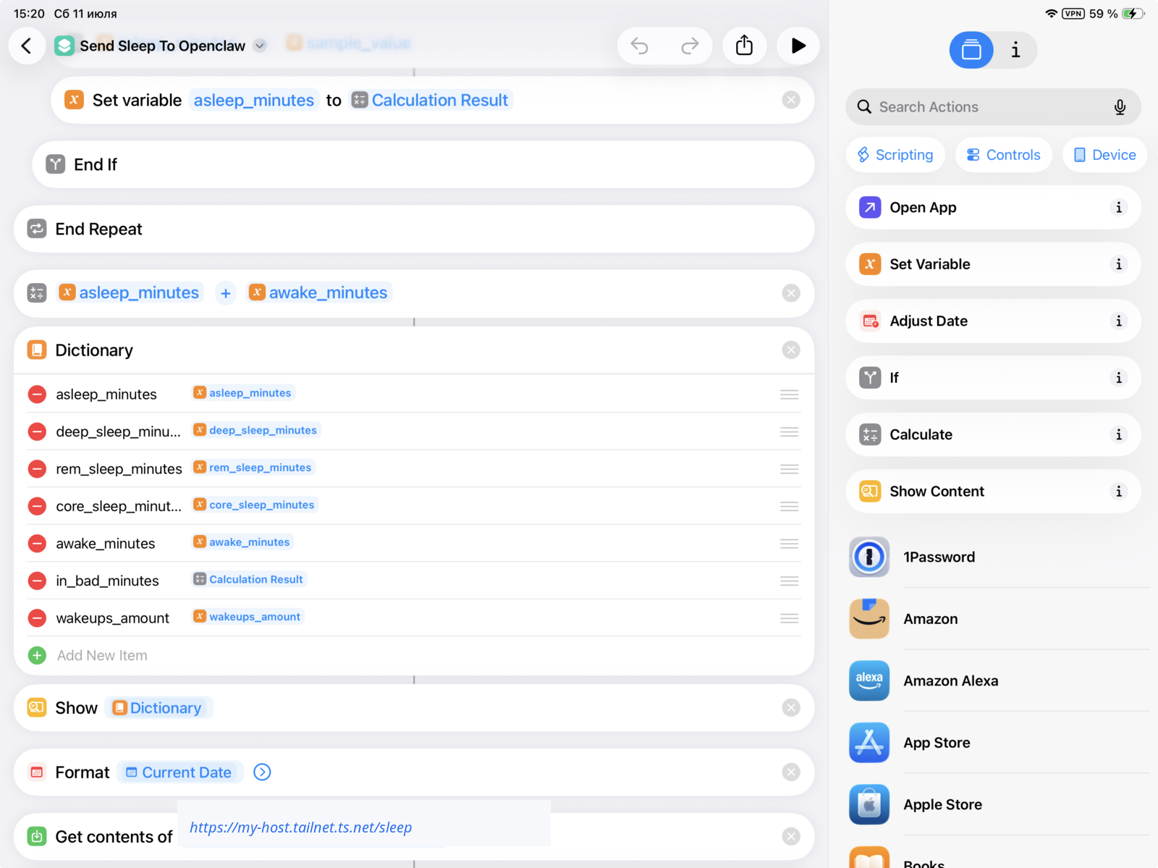Select the Current Date token
This screenshot has height=868, width=1158.
point(179,772)
